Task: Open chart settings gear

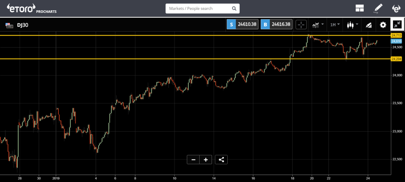Action: [x=383, y=25]
